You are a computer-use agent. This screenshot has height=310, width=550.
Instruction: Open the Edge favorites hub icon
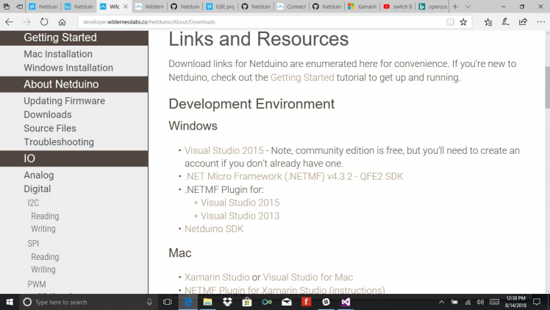point(489,22)
